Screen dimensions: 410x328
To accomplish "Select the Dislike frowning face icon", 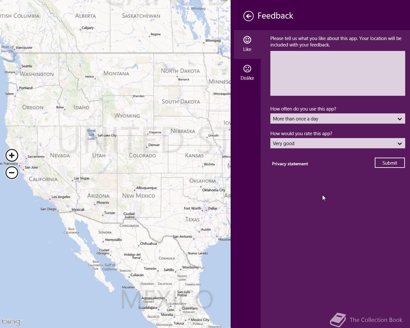I will click(247, 69).
